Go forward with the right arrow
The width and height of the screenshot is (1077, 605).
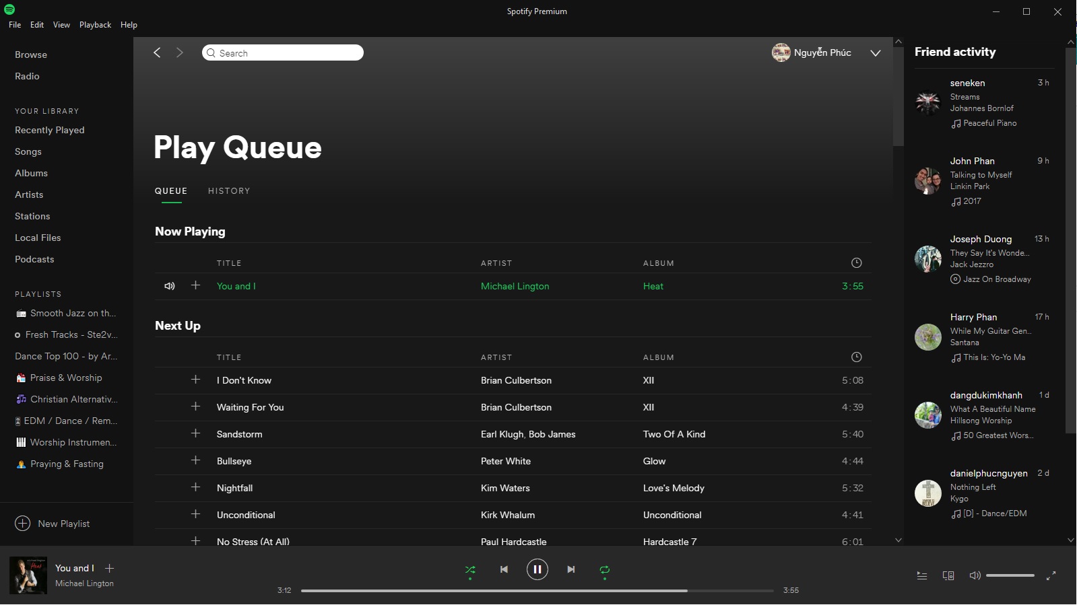click(x=179, y=52)
